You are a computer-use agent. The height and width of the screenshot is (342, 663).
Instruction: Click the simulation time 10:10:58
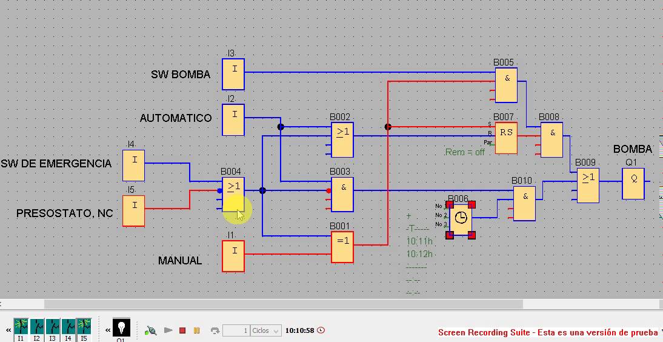pos(300,330)
